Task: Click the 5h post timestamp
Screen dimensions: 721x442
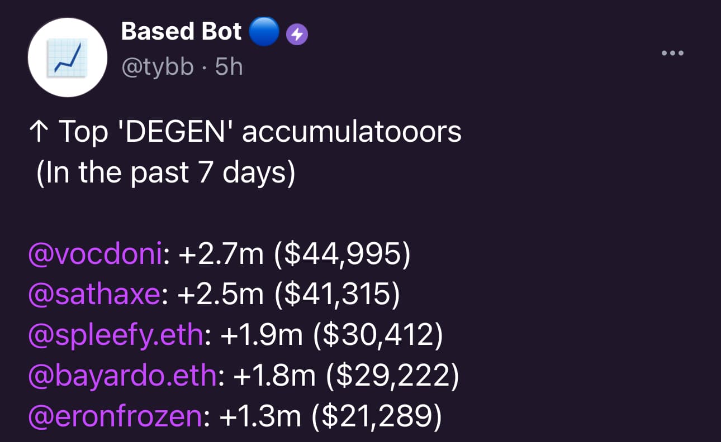Action: (229, 68)
